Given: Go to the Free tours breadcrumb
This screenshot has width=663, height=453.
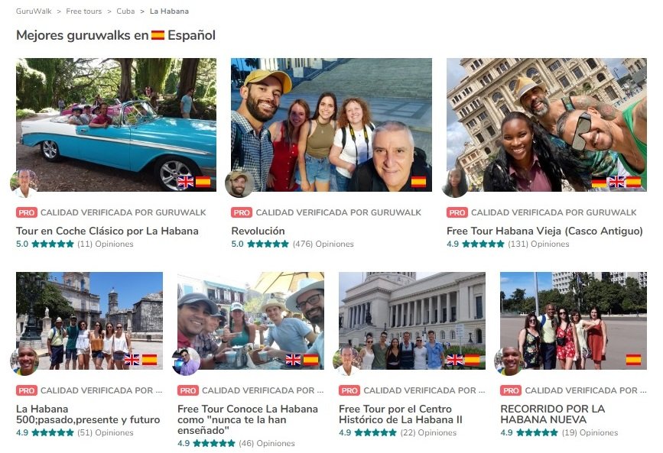Looking at the screenshot, I should pyautogui.click(x=83, y=11).
